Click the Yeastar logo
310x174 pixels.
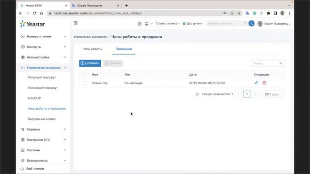click(x=32, y=24)
